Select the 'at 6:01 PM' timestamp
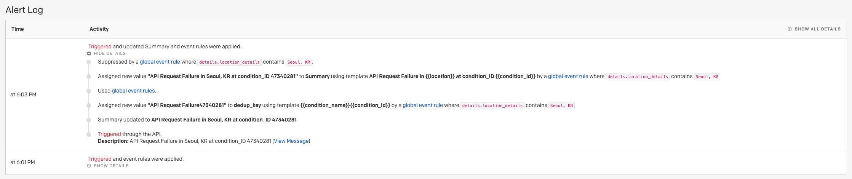Viewport: 852px width, 179px height. [22, 163]
